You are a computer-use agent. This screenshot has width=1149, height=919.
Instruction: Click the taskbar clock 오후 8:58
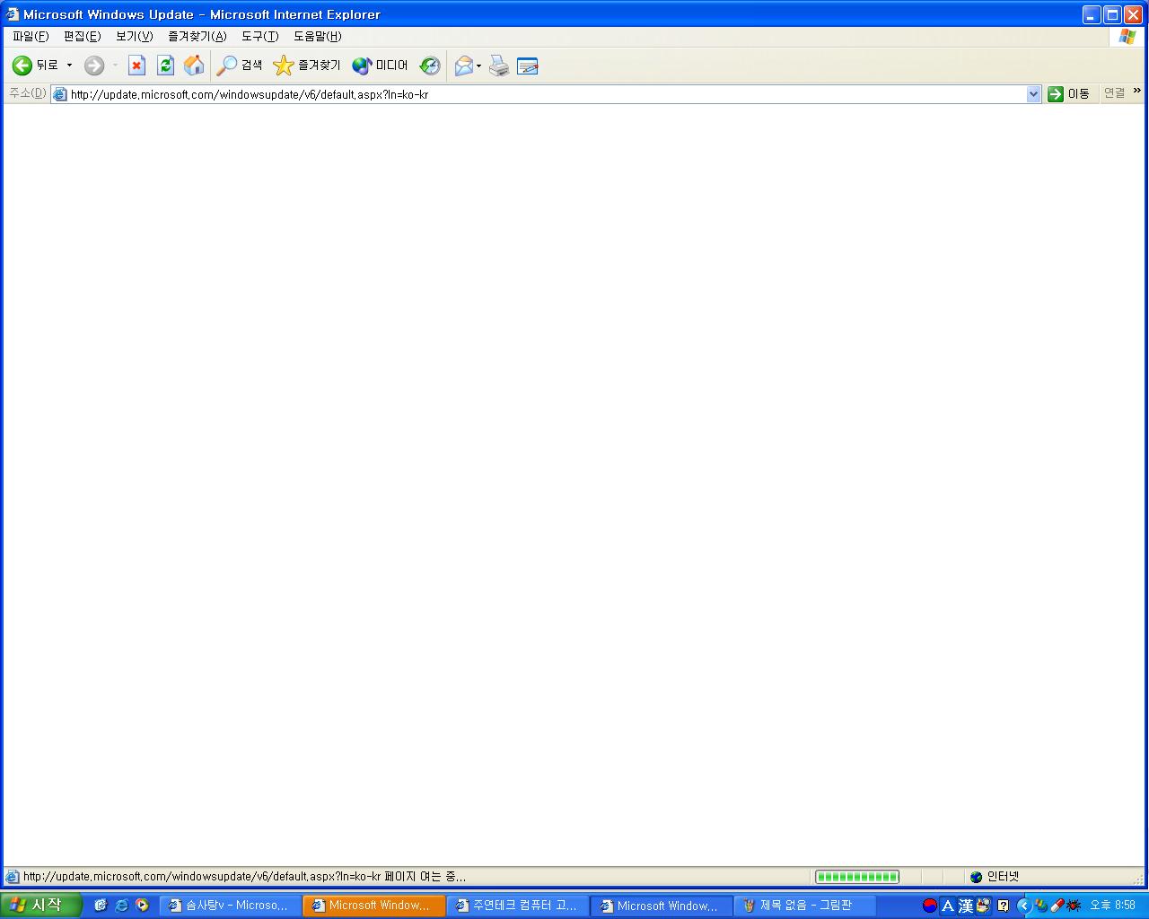click(1113, 906)
